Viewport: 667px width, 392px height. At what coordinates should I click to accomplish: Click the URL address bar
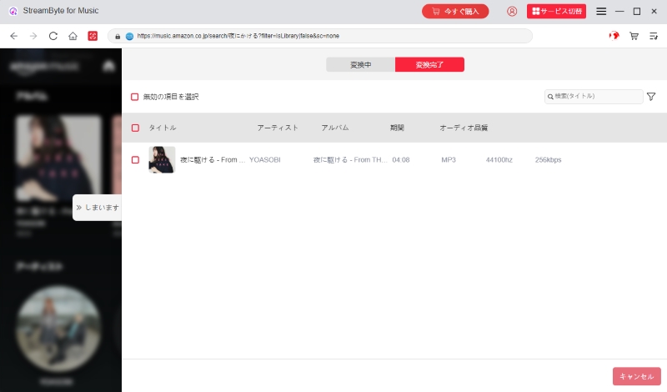click(320, 36)
